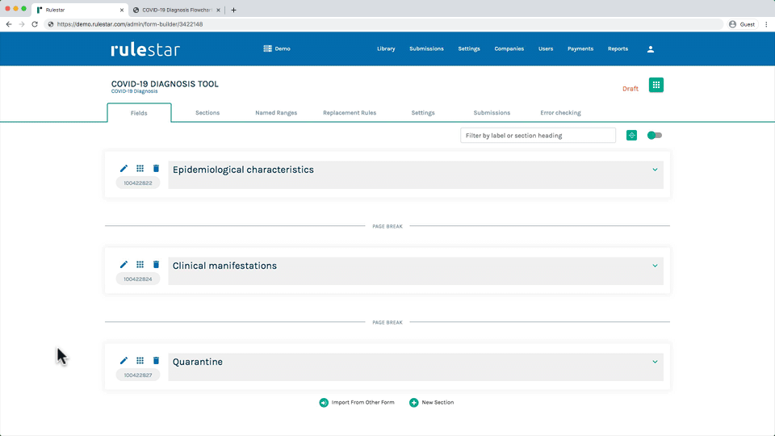The height and width of the screenshot is (436, 775).
Task: Open the user profile icon in header
Action: pos(651,49)
